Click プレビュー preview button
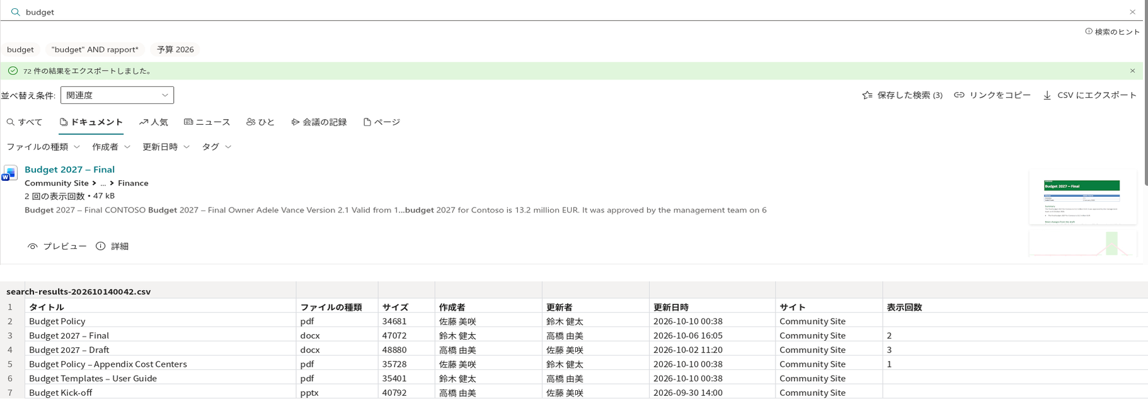Viewport: 1148px width, 399px height. tap(57, 246)
